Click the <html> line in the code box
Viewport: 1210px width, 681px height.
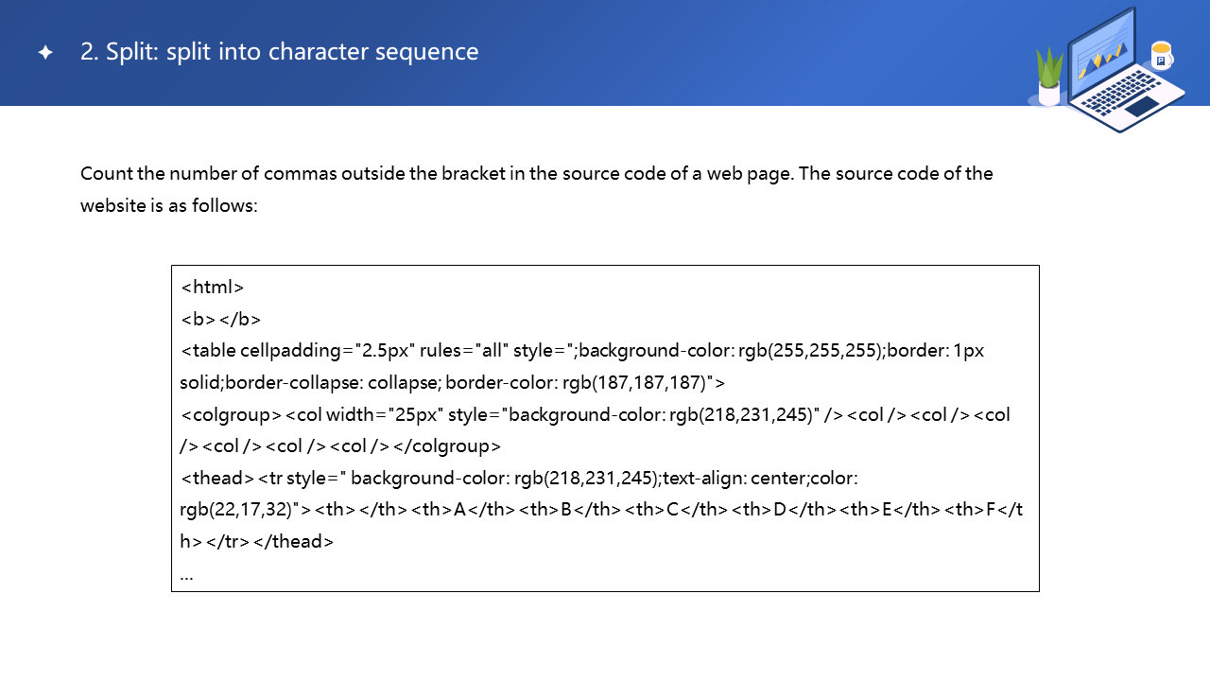[x=213, y=288]
